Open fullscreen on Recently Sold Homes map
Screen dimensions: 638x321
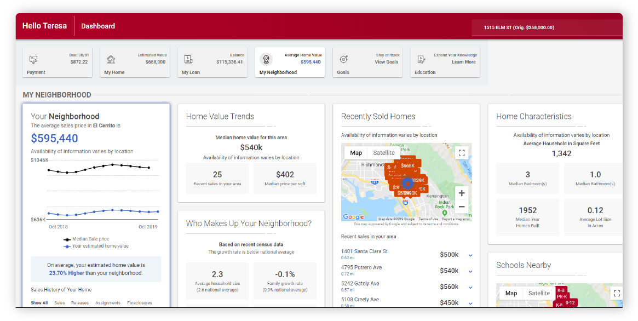(462, 153)
